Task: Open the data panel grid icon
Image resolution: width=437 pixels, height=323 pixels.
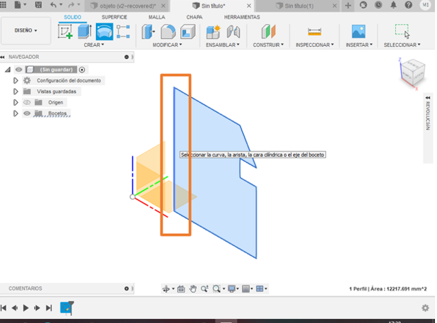Action: click(x=3, y=5)
